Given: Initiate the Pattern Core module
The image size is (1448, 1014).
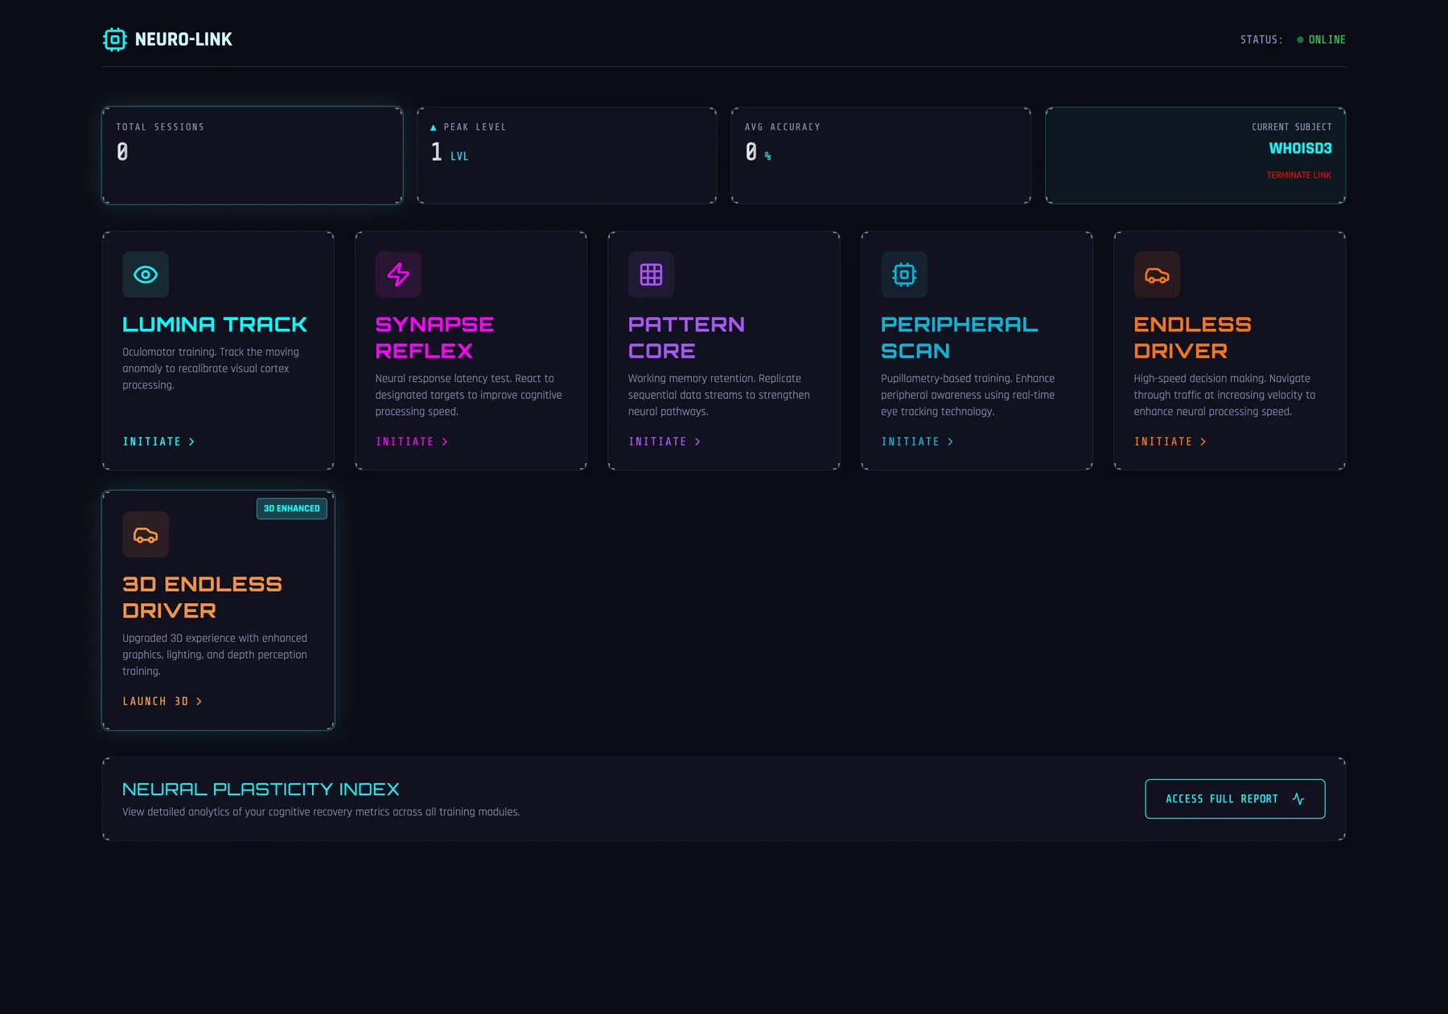Looking at the screenshot, I should [x=664, y=441].
